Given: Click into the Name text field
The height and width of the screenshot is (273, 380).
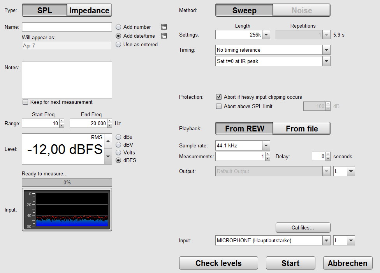Looking at the screenshot, I should 67,27.
